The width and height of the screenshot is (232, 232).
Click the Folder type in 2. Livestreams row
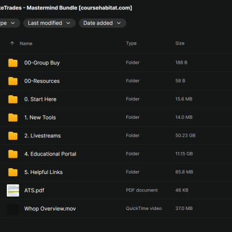(133, 135)
